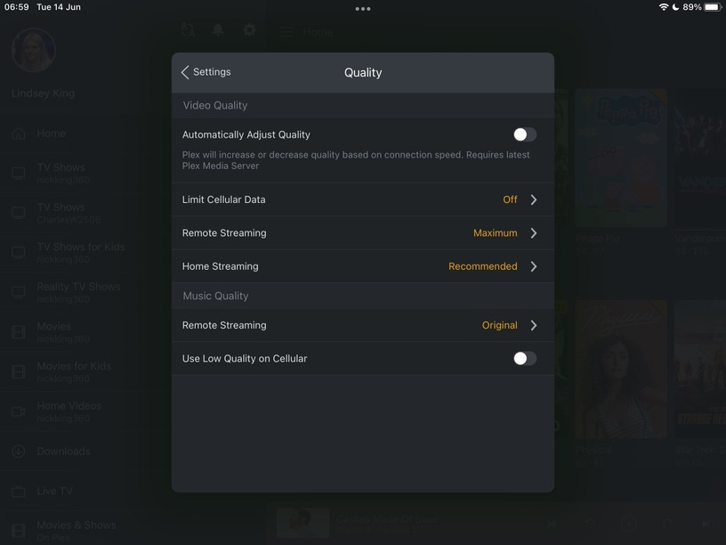Viewport: 726px width, 545px height.
Task: Open Limit Cellular Data chevron
Action: pos(534,199)
